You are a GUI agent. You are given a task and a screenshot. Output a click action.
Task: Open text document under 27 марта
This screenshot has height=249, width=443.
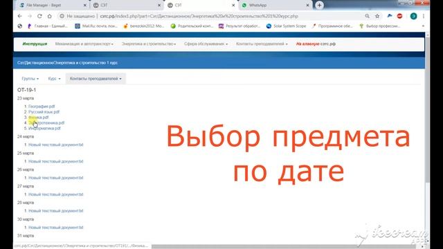(56, 194)
